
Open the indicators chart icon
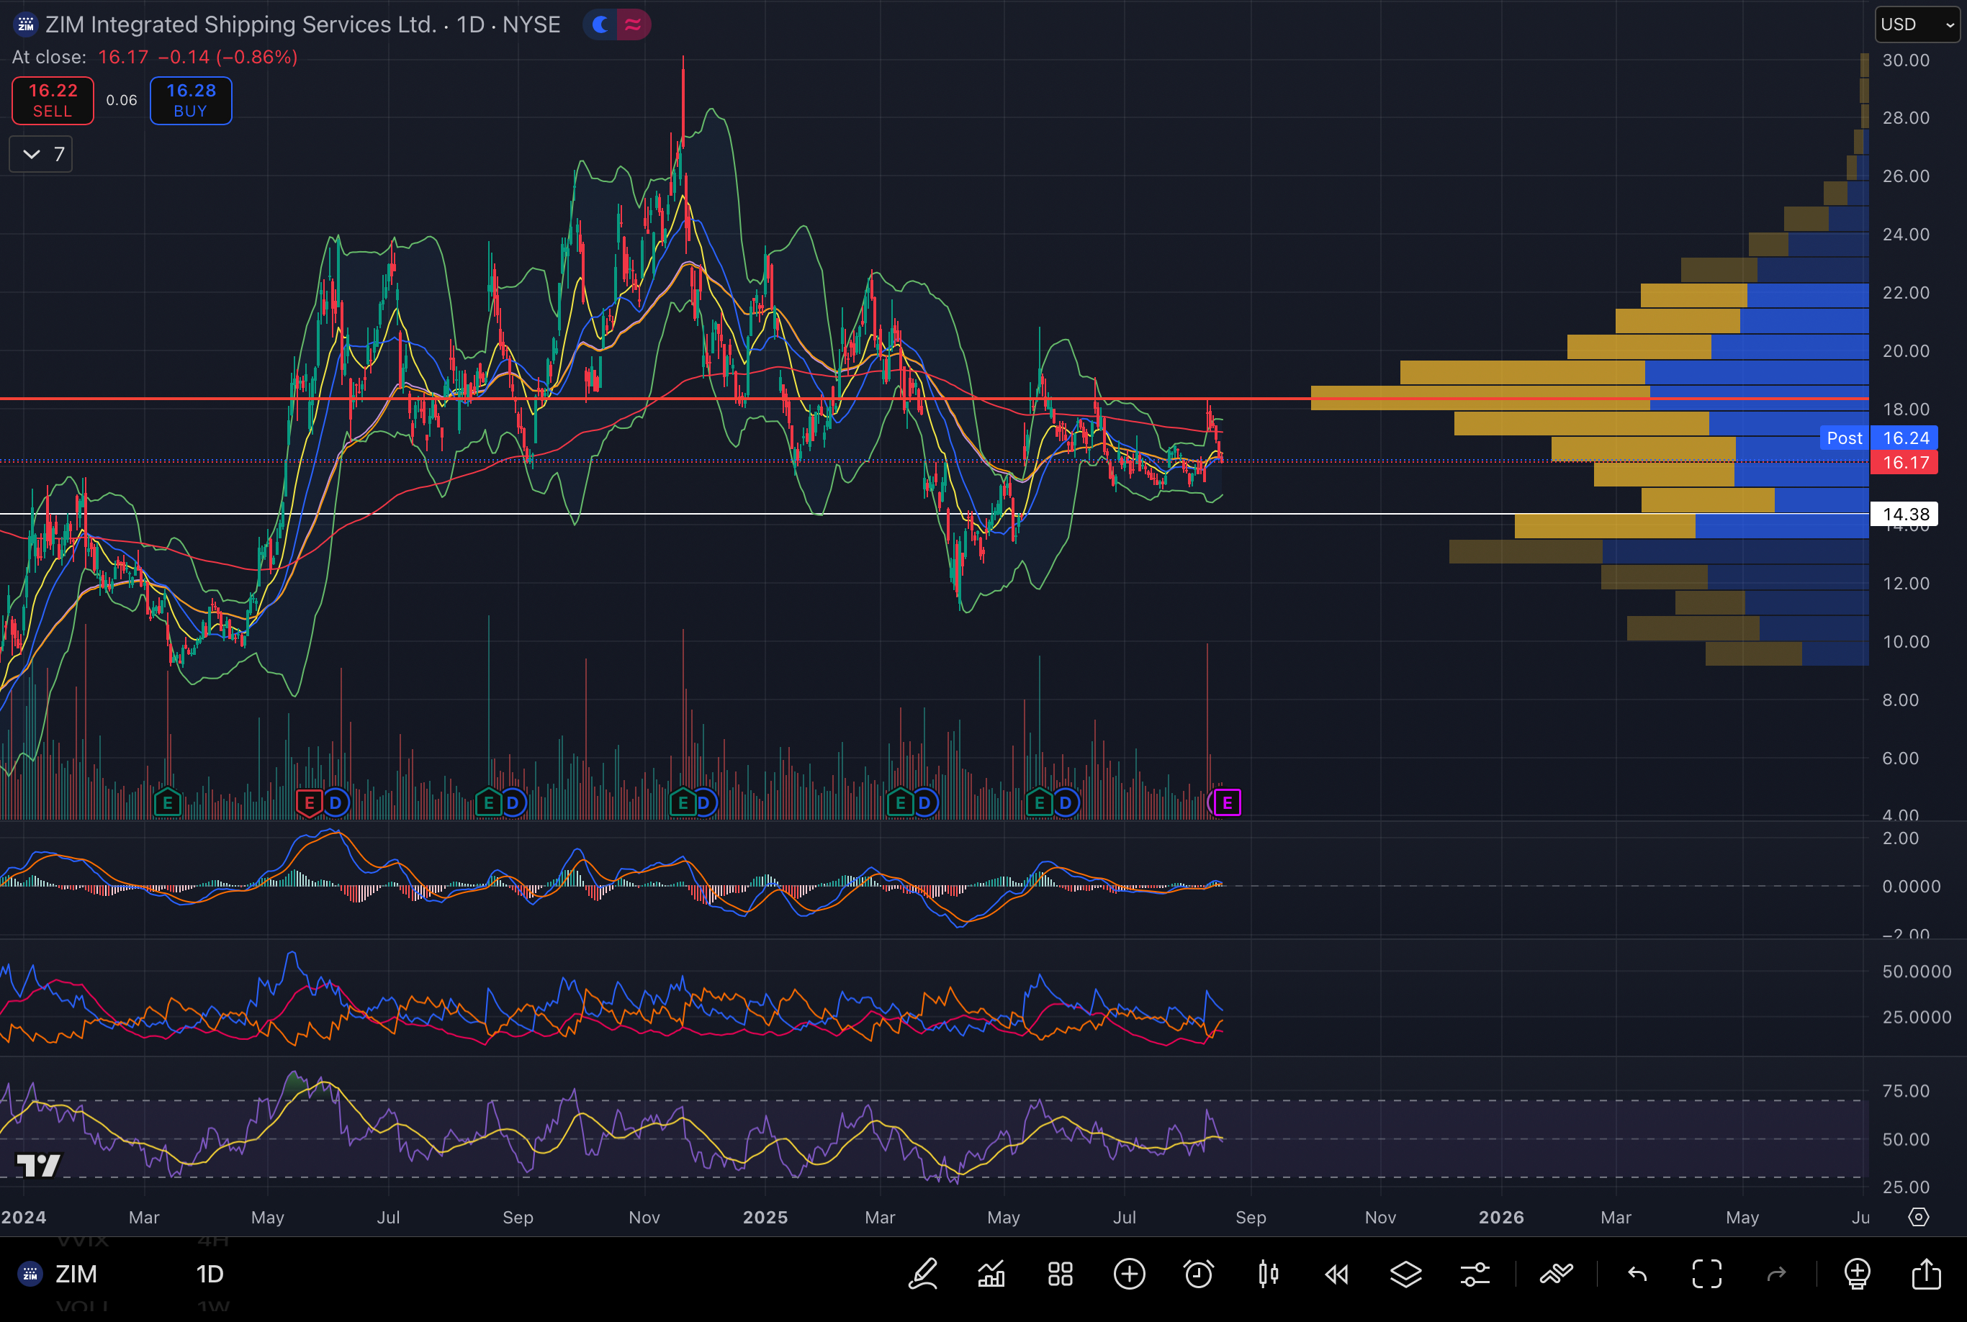[x=992, y=1274]
